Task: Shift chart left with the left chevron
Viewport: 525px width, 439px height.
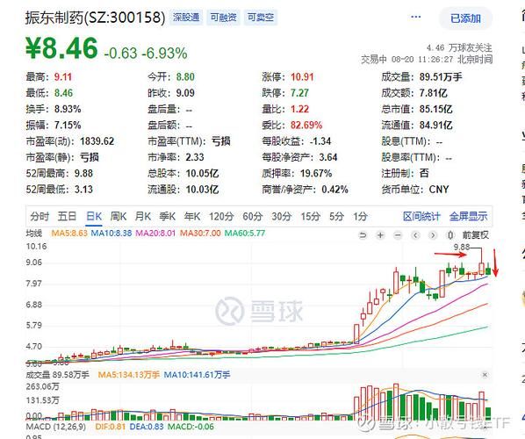Action: click(415, 235)
